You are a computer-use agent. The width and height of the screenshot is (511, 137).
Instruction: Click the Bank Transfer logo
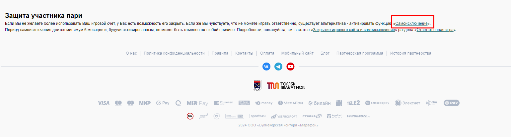pos(244,103)
